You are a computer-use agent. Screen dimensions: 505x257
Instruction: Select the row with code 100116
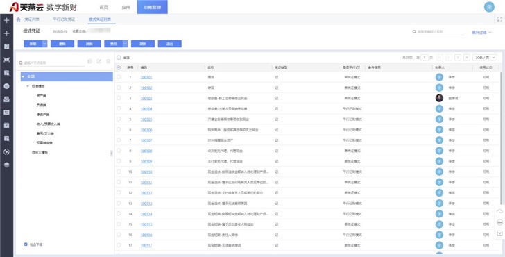click(x=119, y=235)
